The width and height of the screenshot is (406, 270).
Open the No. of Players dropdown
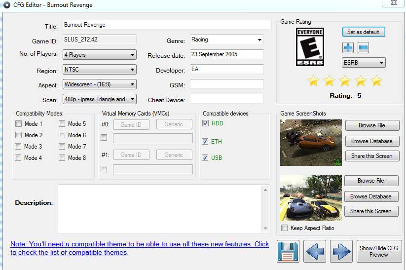click(x=100, y=55)
